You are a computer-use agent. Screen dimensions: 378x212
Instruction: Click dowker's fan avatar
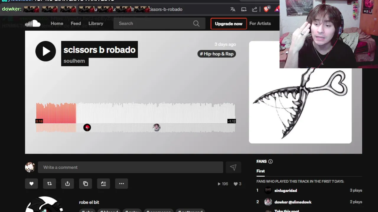[x=268, y=202]
